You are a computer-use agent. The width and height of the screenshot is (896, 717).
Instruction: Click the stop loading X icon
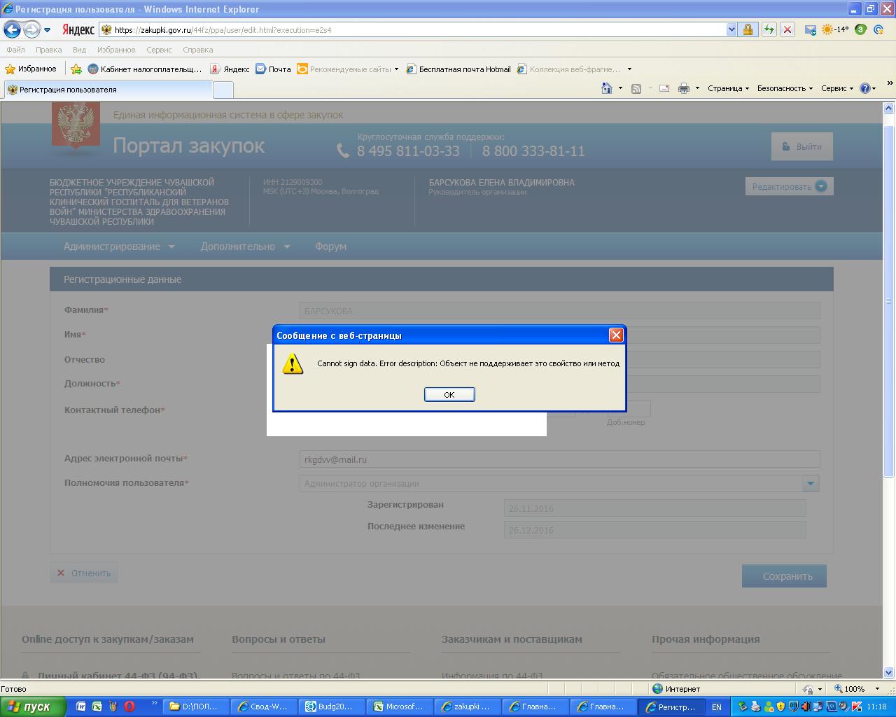coord(787,29)
